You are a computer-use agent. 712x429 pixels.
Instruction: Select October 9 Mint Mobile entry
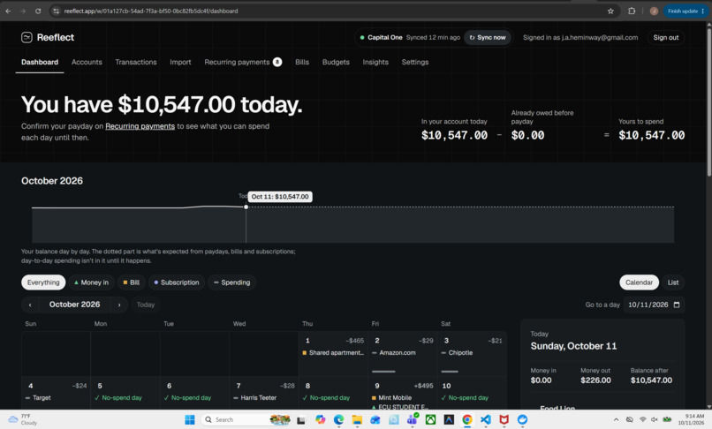pyautogui.click(x=391, y=398)
